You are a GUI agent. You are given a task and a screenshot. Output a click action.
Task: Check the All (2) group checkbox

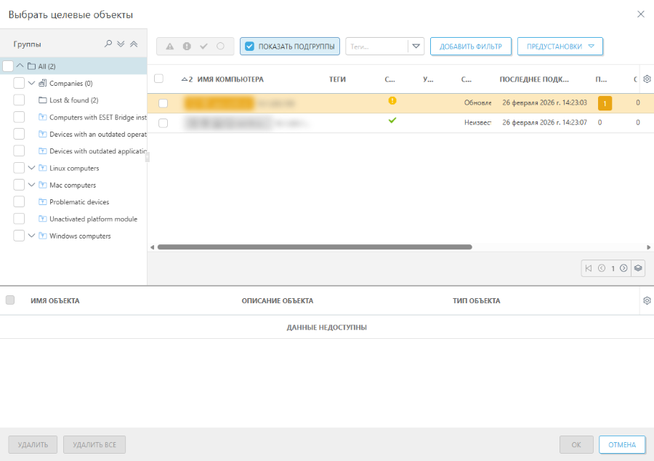(8, 66)
